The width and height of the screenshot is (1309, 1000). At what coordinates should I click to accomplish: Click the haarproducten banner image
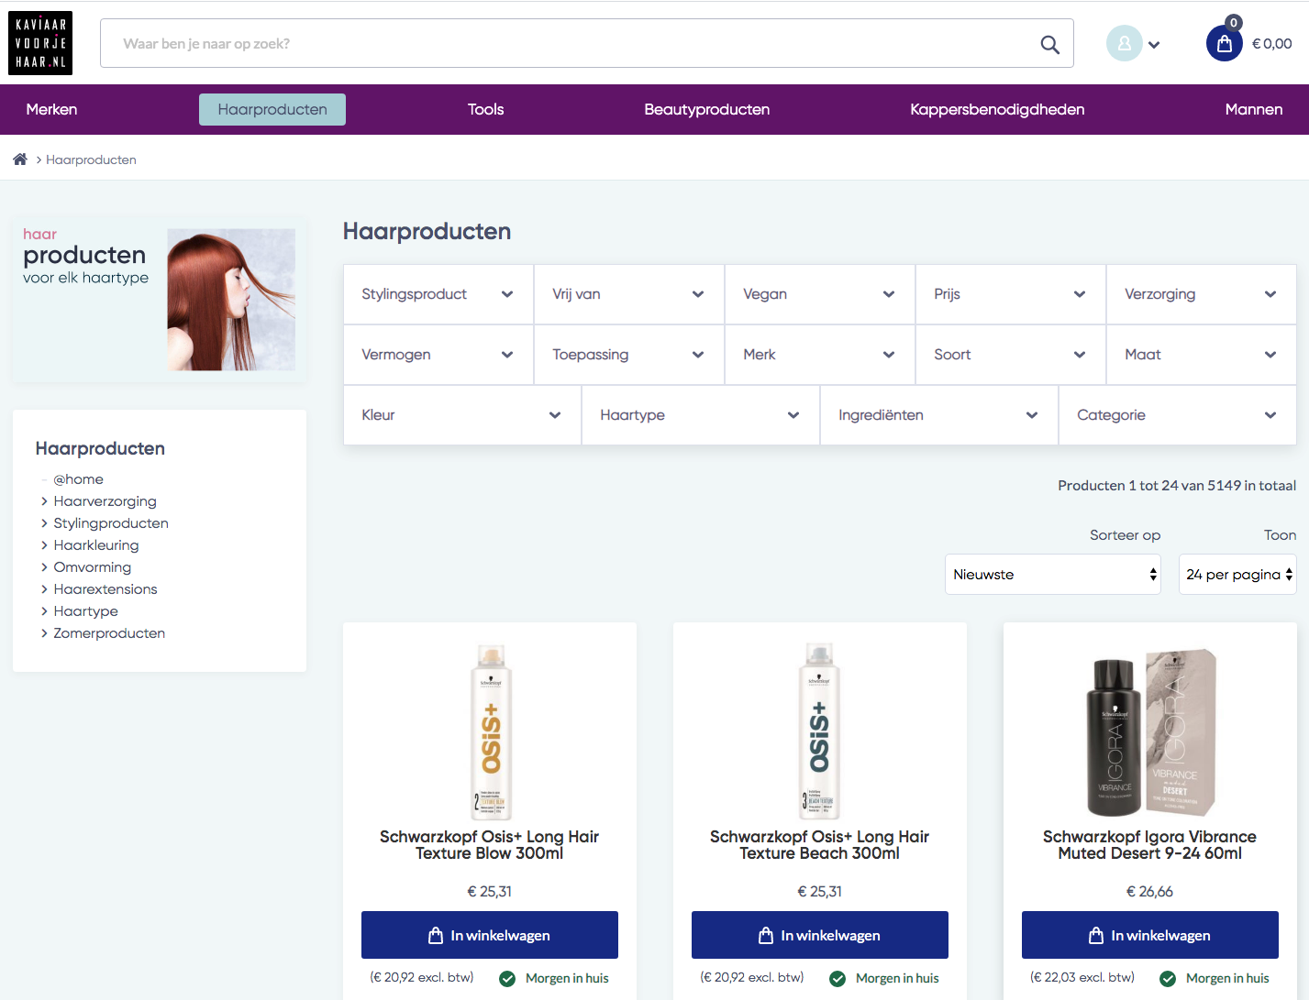160,300
